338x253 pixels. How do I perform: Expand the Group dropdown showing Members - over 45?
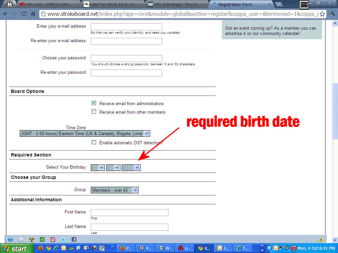point(115,190)
